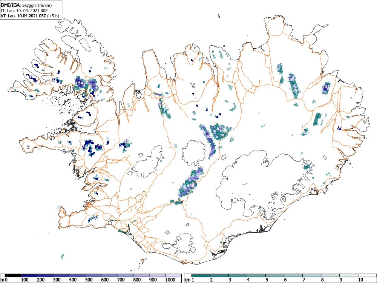Select the '500' tick on meters legend

point(89,280)
